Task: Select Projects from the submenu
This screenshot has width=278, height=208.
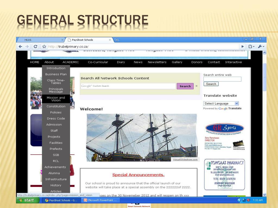Action: coord(54,137)
